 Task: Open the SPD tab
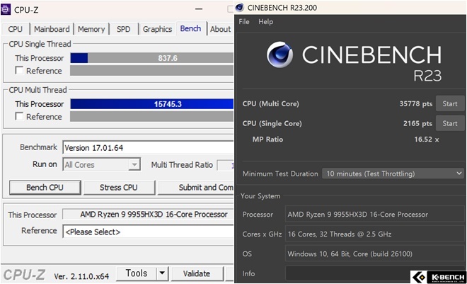[124, 29]
